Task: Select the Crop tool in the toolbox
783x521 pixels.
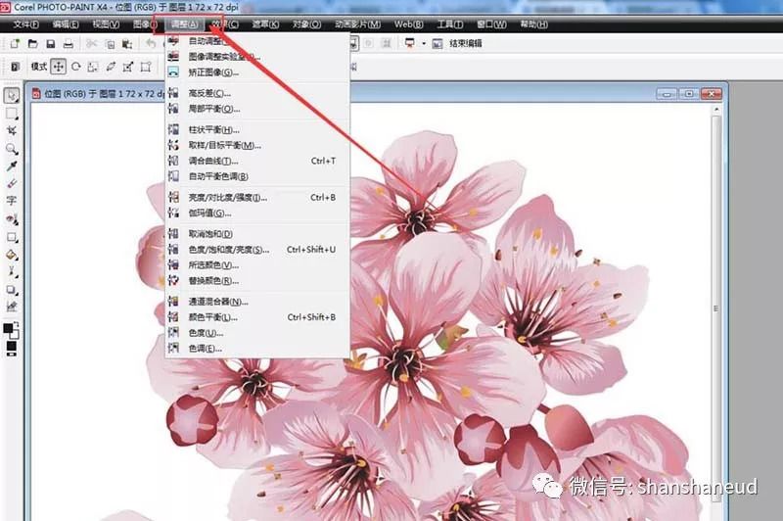Action: [12, 131]
